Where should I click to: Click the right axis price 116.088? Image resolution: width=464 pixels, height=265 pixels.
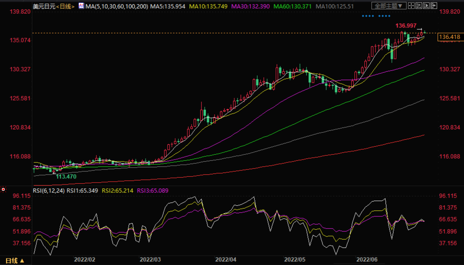coord(450,157)
